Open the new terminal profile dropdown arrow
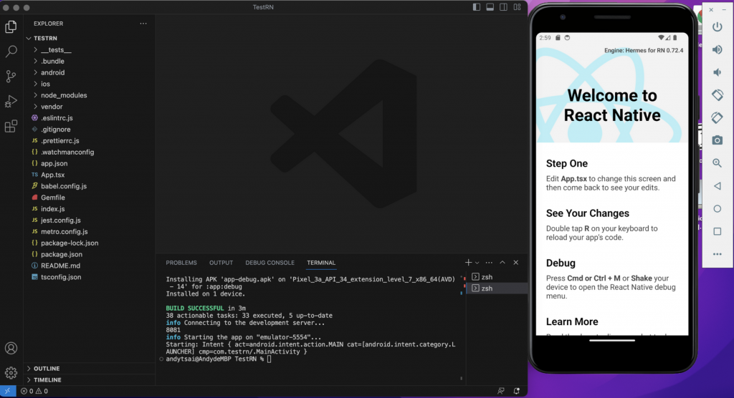The height and width of the screenshot is (398, 734). click(477, 263)
